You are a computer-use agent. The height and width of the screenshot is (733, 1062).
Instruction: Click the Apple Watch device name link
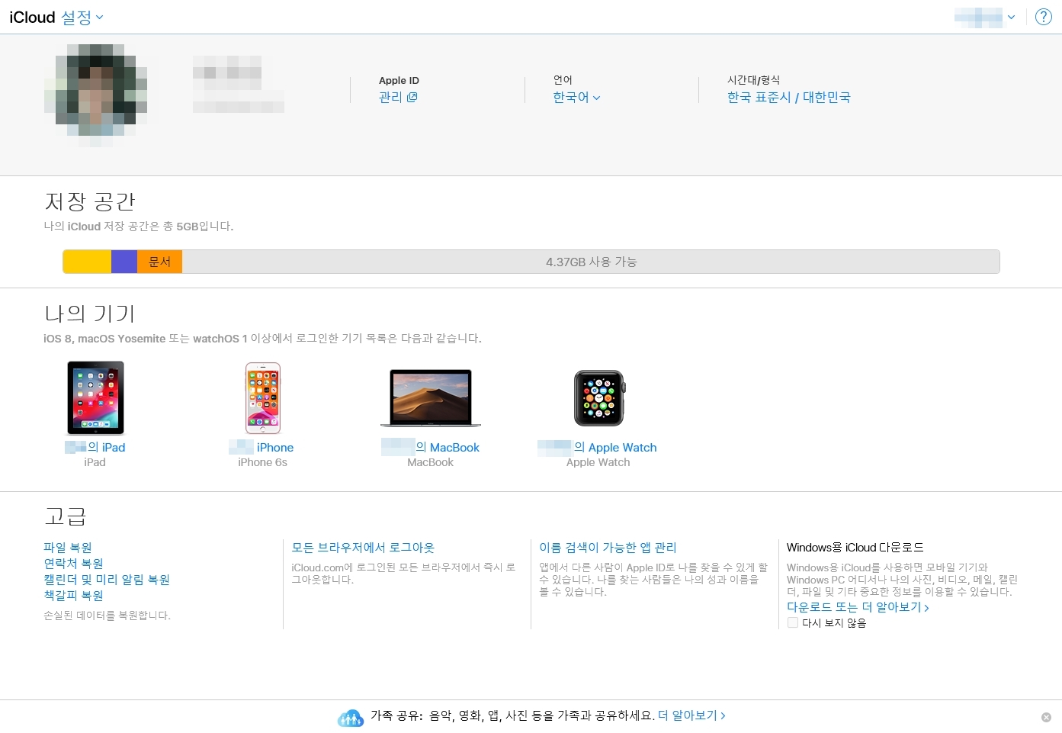coord(598,448)
